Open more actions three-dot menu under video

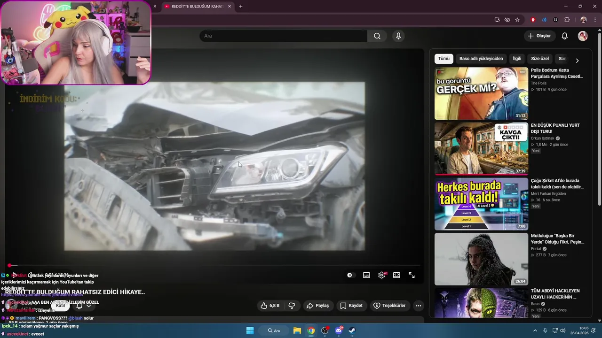418,306
